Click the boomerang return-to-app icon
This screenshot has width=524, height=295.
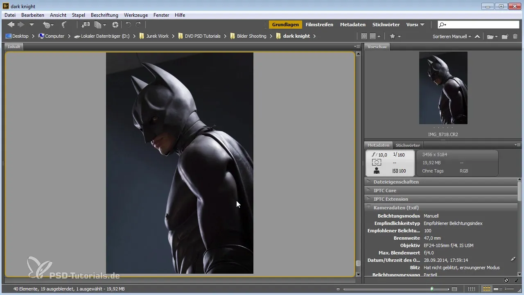pyautogui.click(x=64, y=25)
